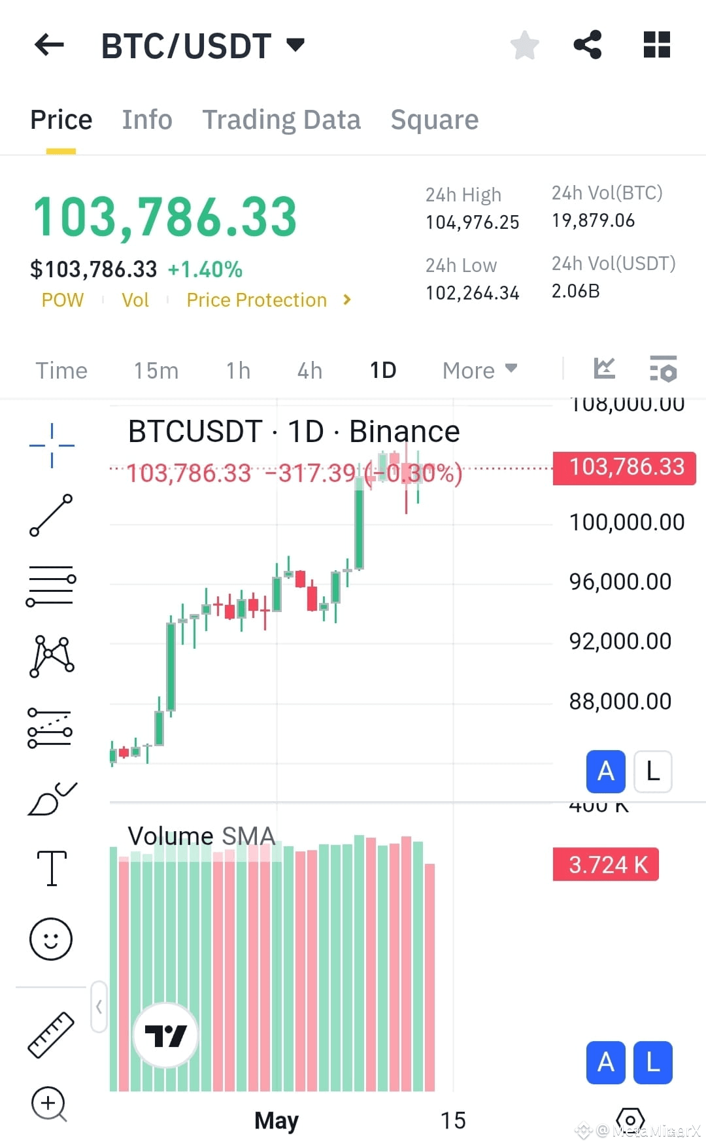Select the 1h chart interval
The height and width of the screenshot is (1147, 706).
point(239,371)
